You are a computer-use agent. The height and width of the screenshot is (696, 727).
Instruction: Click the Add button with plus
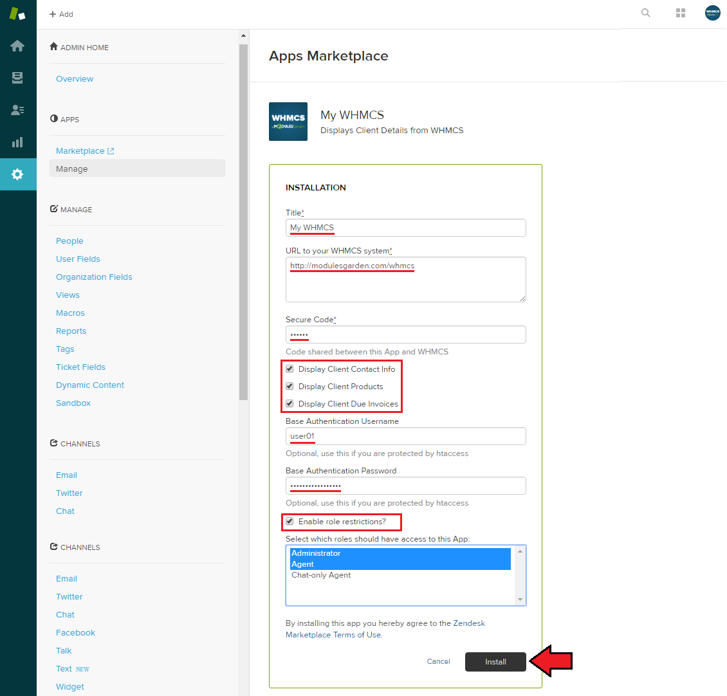(x=61, y=14)
